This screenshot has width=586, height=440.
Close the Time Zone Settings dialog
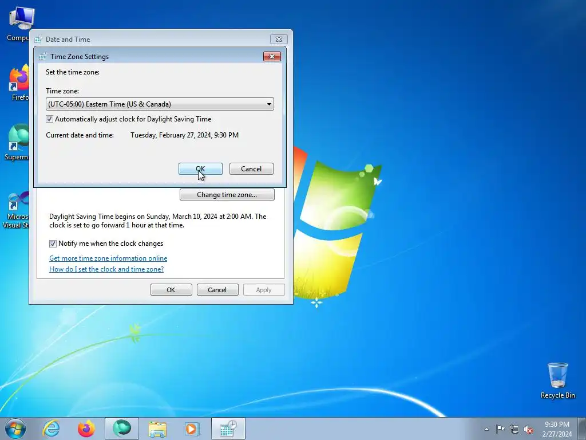pos(272,56)
